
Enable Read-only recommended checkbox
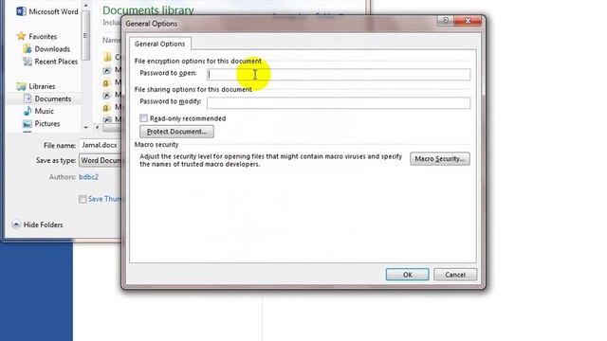point(143,118)
